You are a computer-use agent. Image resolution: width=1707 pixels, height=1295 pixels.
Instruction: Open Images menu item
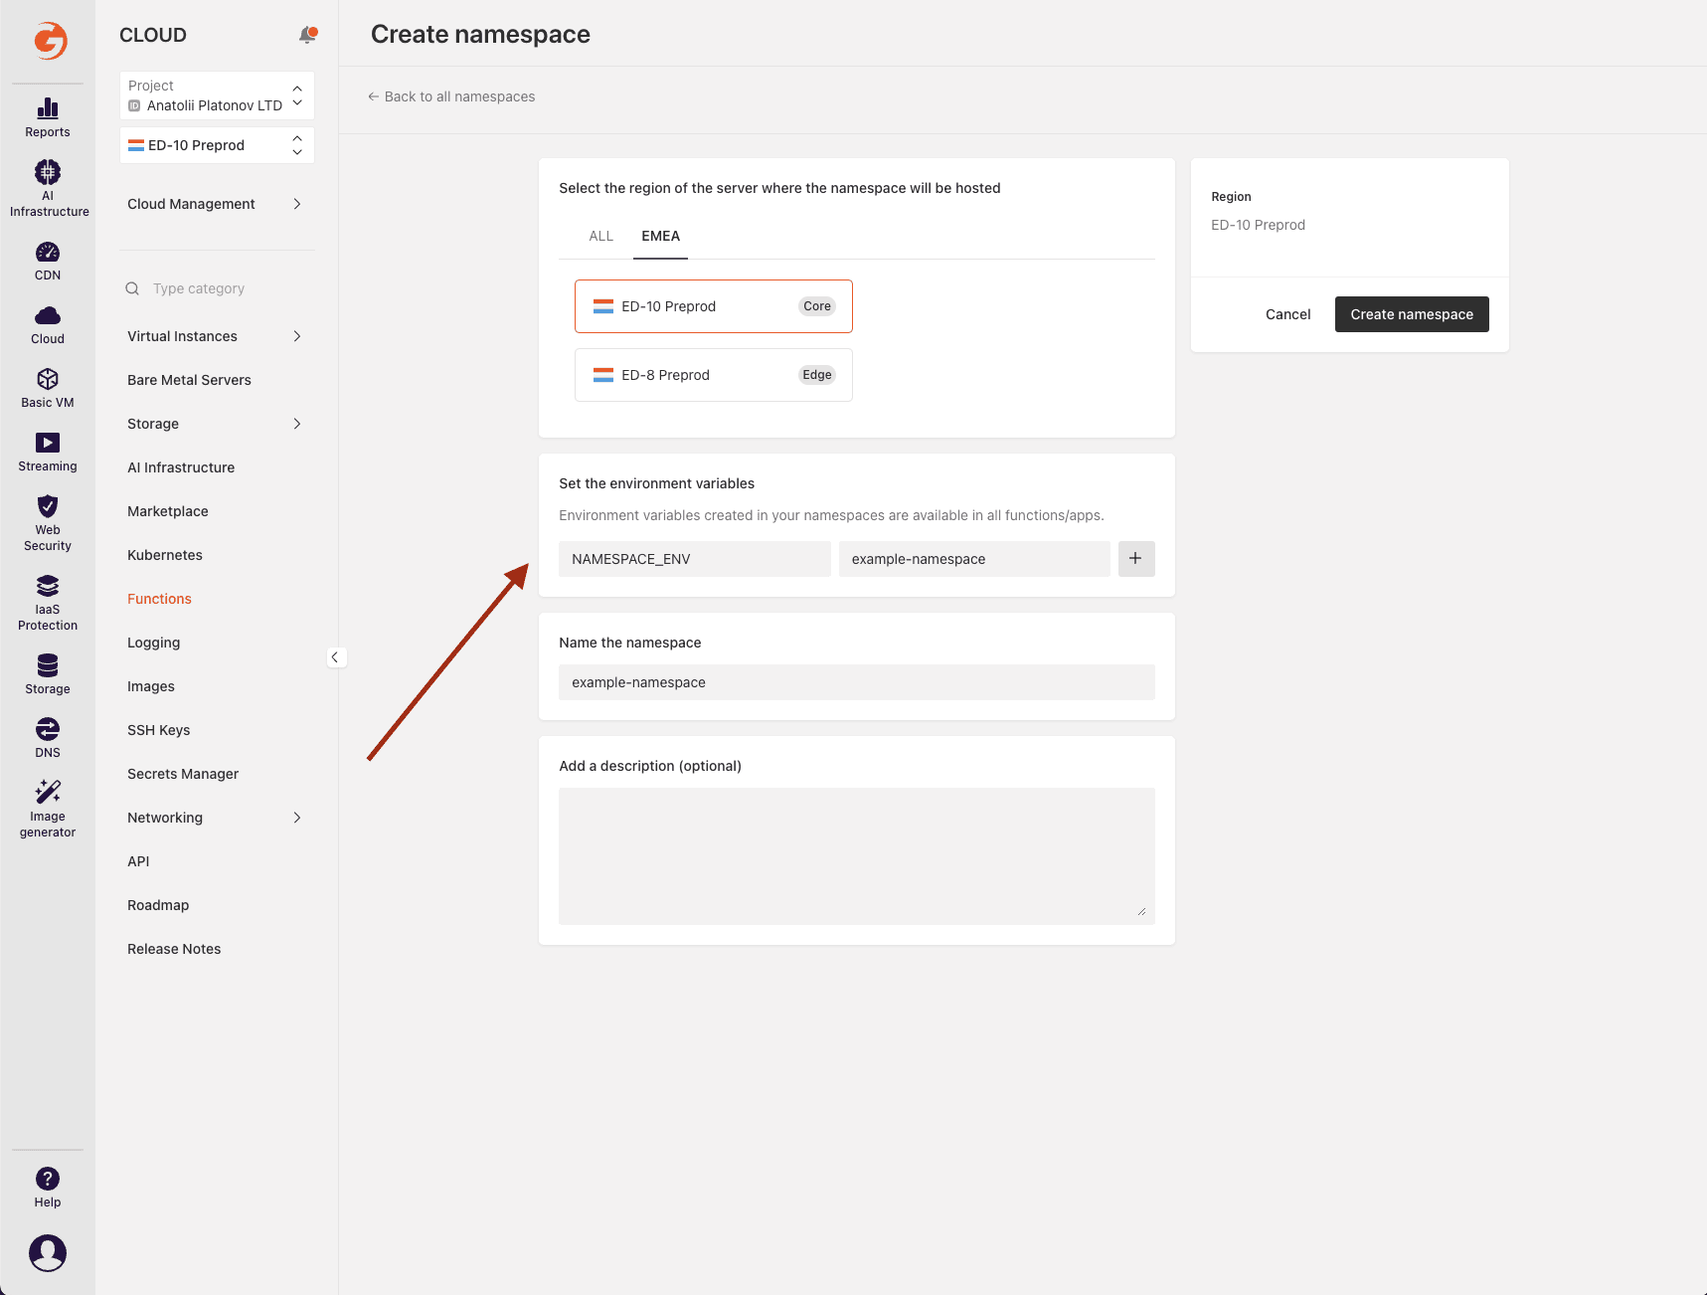tap(151, 686)
